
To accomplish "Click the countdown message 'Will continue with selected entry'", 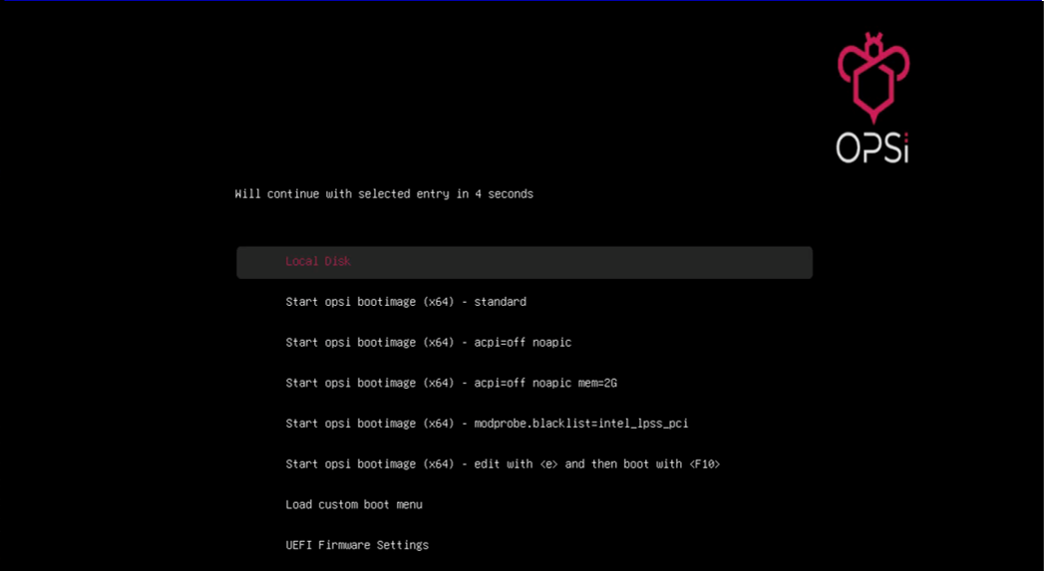I will [384, 194].
